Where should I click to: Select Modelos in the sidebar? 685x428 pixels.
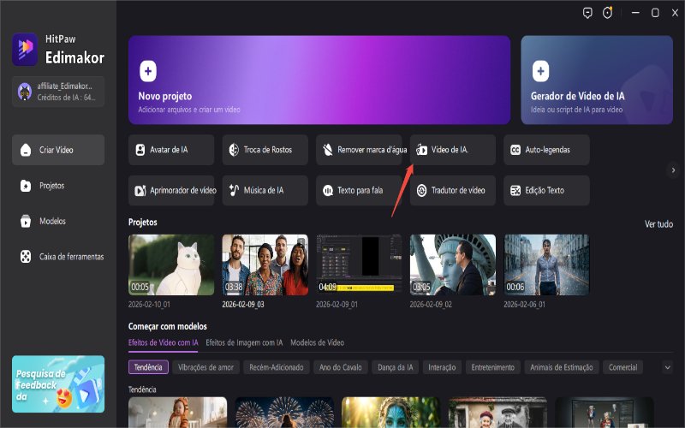tap(58, 221)
